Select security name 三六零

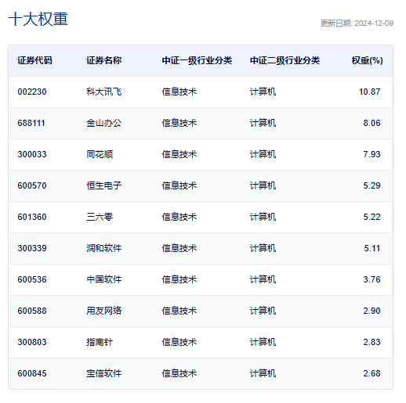(x=100, y=217)
